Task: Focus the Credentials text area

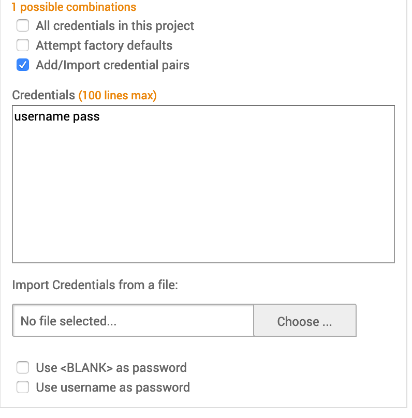Action: (203, 185)
